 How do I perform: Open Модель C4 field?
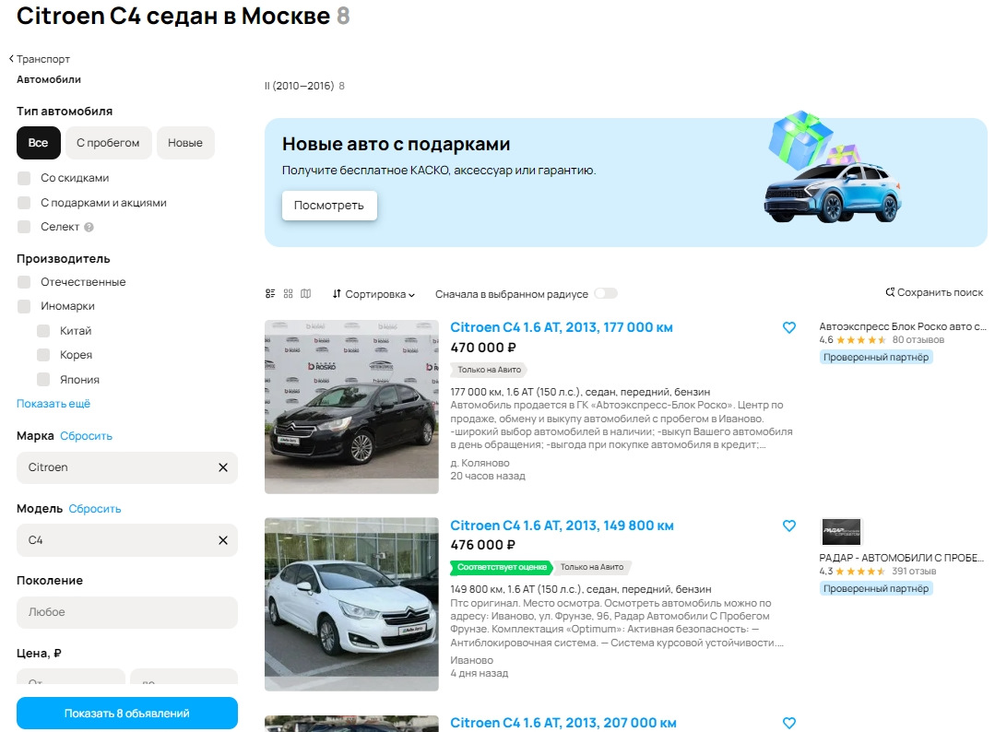pyautogui.click(x=127, y=540)
